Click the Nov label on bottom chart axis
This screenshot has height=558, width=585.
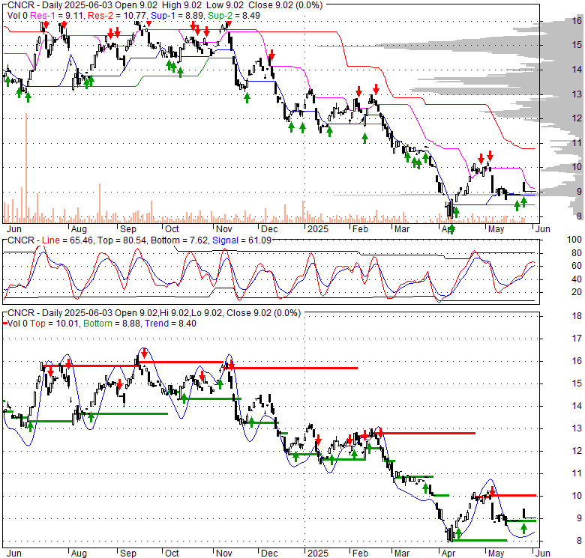pyautogui.click(x=223, y=554)
